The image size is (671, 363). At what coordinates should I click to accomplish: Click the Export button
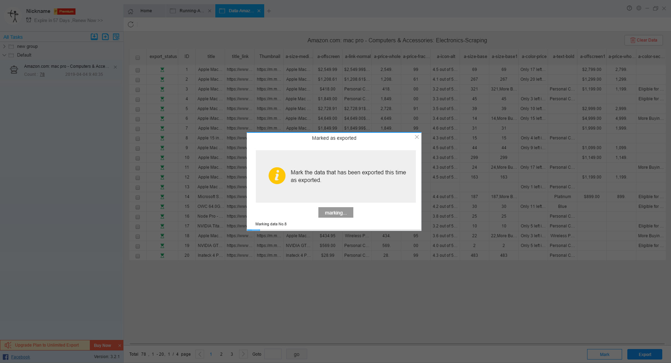pyautogui.click(x=644, y=354)
